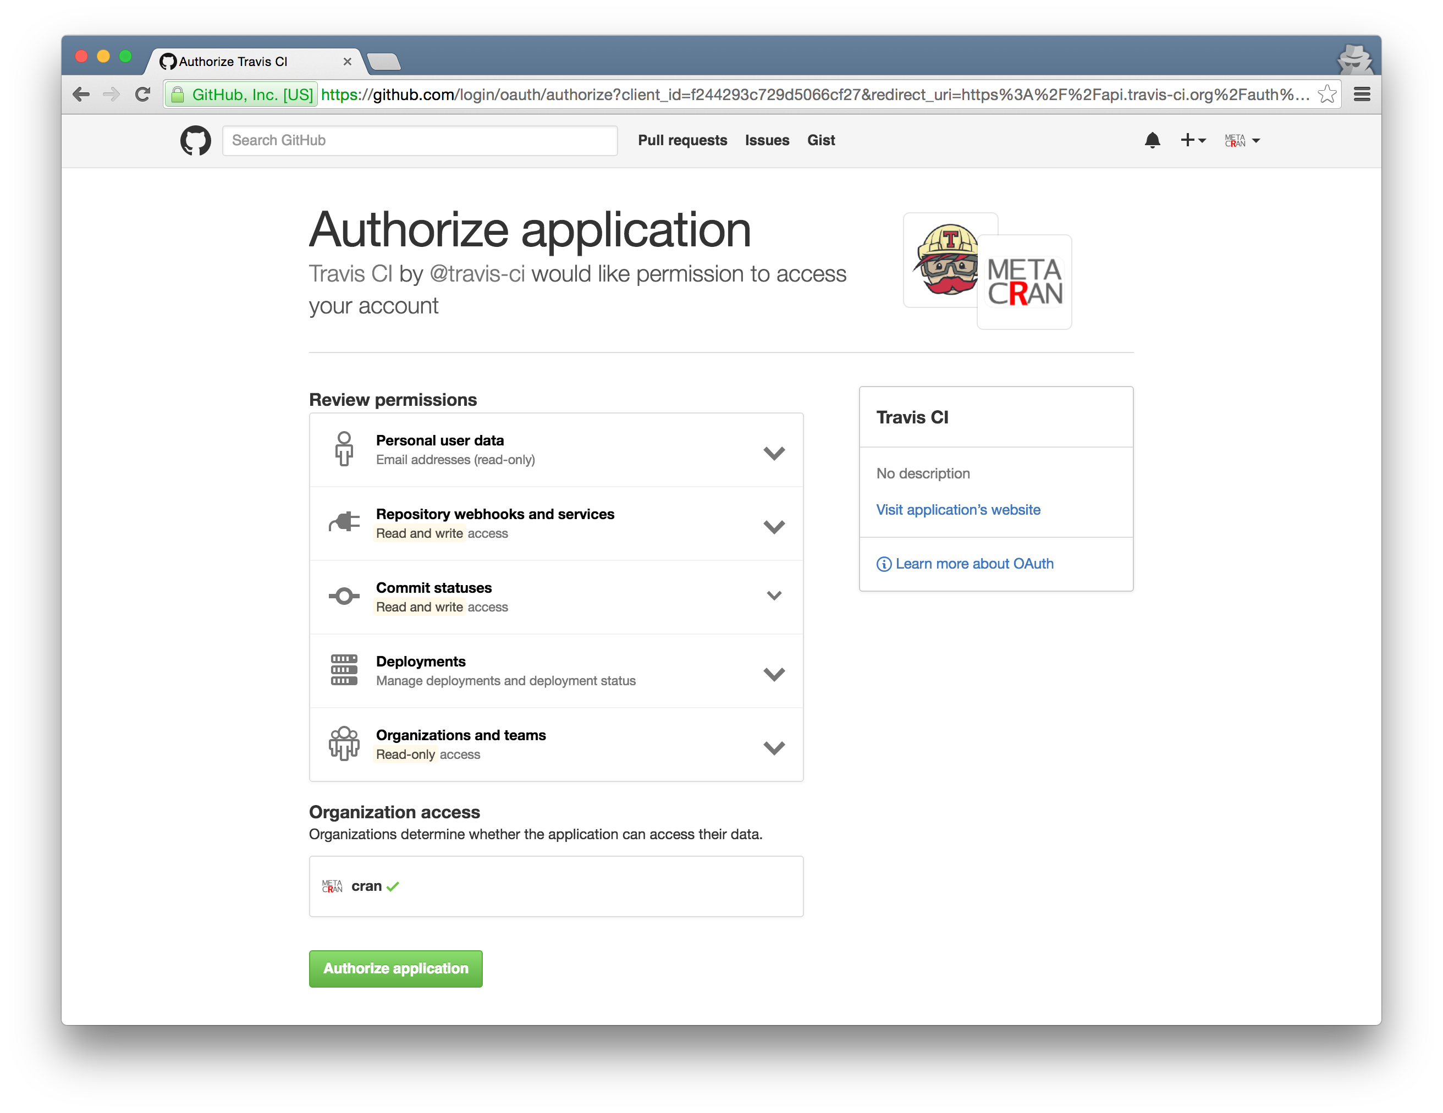Expand Organizations and teams permission
Viewport: 1443px width, 1113px height.
(x=774, y=747)
